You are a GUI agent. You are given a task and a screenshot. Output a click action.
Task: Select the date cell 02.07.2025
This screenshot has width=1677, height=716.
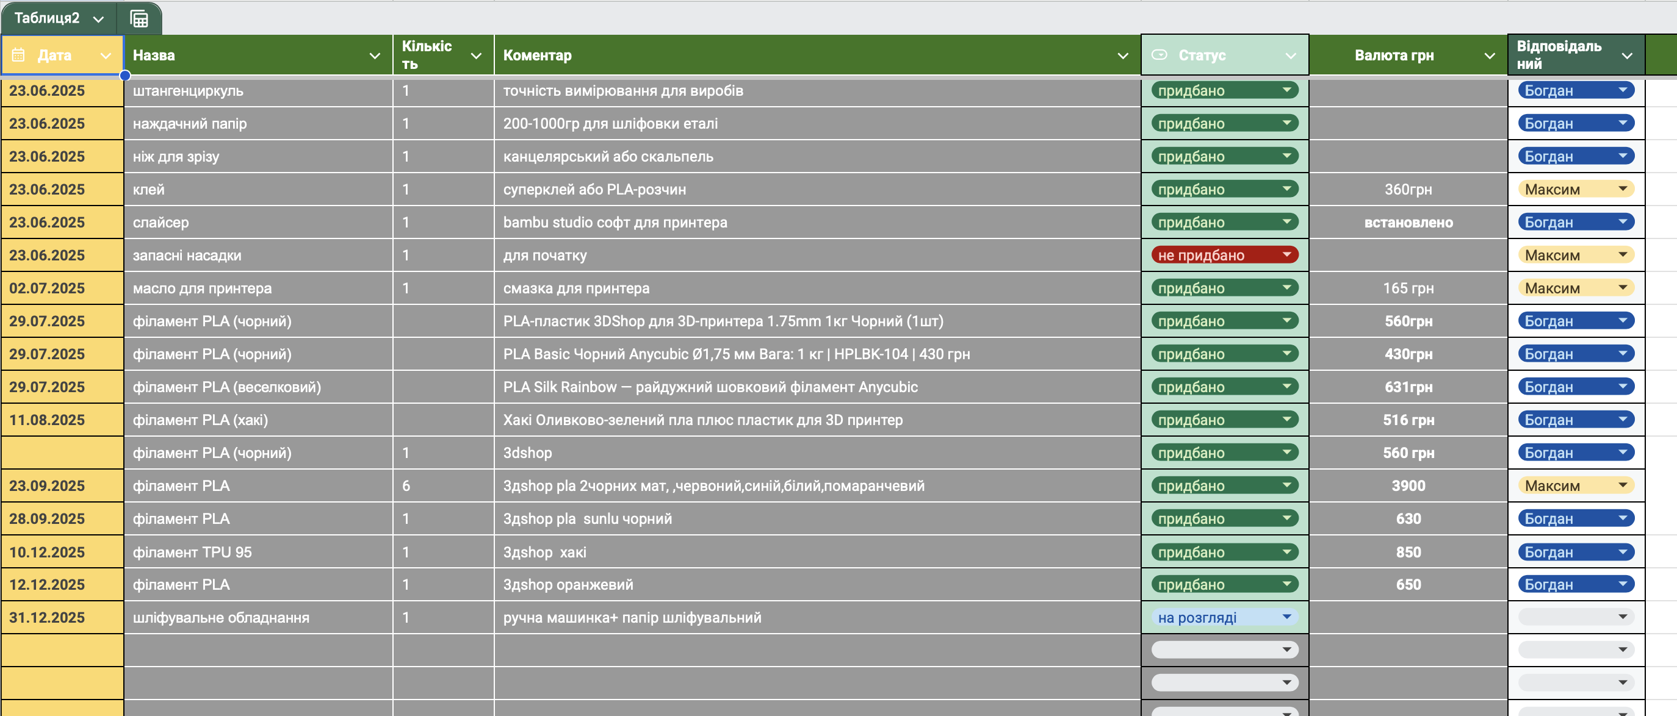tap(62, 288)
